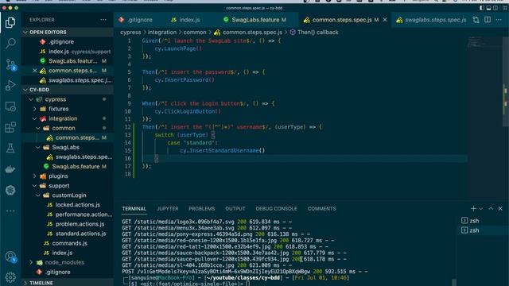Close common.steps.s... in Open Editors

point(35,71)
